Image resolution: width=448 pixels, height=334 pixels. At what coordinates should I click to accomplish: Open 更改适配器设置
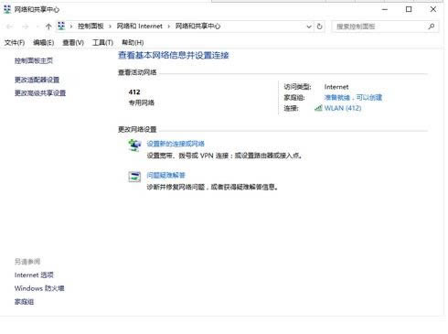(37, 80)
